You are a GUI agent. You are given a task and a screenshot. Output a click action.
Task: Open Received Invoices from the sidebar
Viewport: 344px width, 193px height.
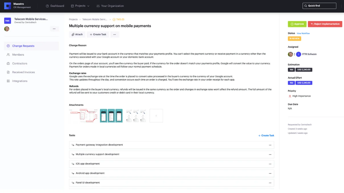pyautogui.click(x=24, y=72)
